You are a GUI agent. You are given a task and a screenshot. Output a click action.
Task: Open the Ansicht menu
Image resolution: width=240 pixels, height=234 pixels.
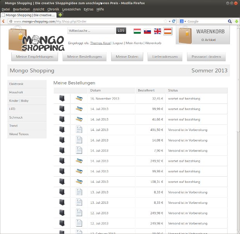tap(38, 9)
